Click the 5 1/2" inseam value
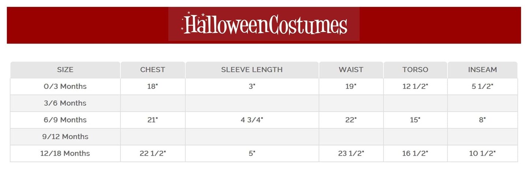The height and width of the screenshot is (172, 527). 482,86
